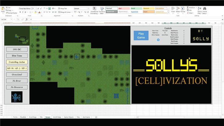Click the Format Painter tool
This screenshot has height=126, width=224.
click(x=11, y=13)
